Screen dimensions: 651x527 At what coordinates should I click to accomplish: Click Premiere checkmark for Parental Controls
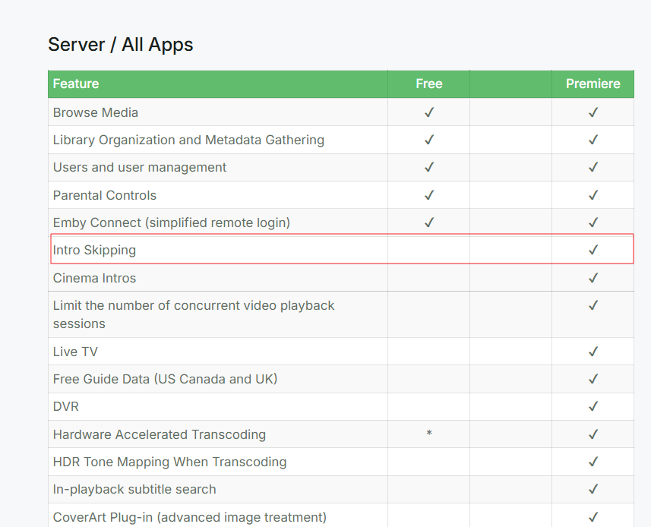(x=593, y=195)
